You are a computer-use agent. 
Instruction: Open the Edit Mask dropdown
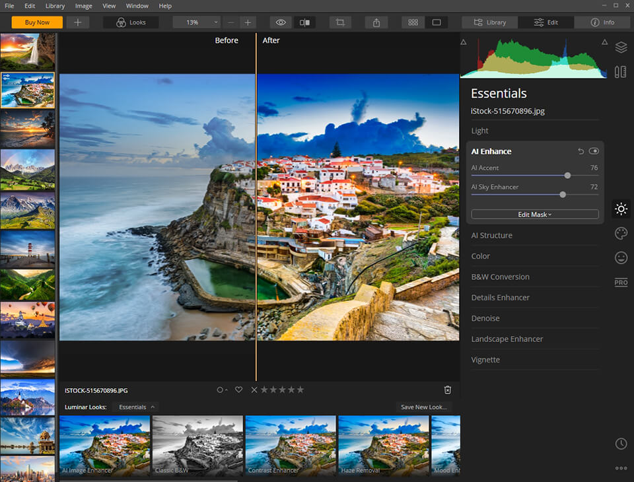coord(534,214)
